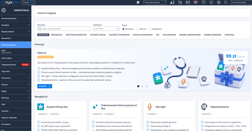Open Typy wizyt in the sidebar
This screenshot has width=252, height=131.
pos(16,71)
